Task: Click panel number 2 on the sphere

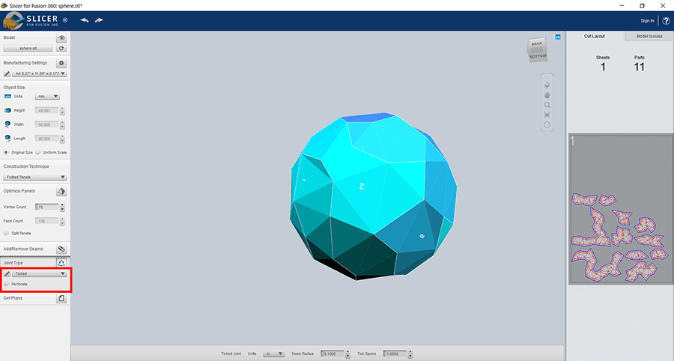Action: point(362,186)
